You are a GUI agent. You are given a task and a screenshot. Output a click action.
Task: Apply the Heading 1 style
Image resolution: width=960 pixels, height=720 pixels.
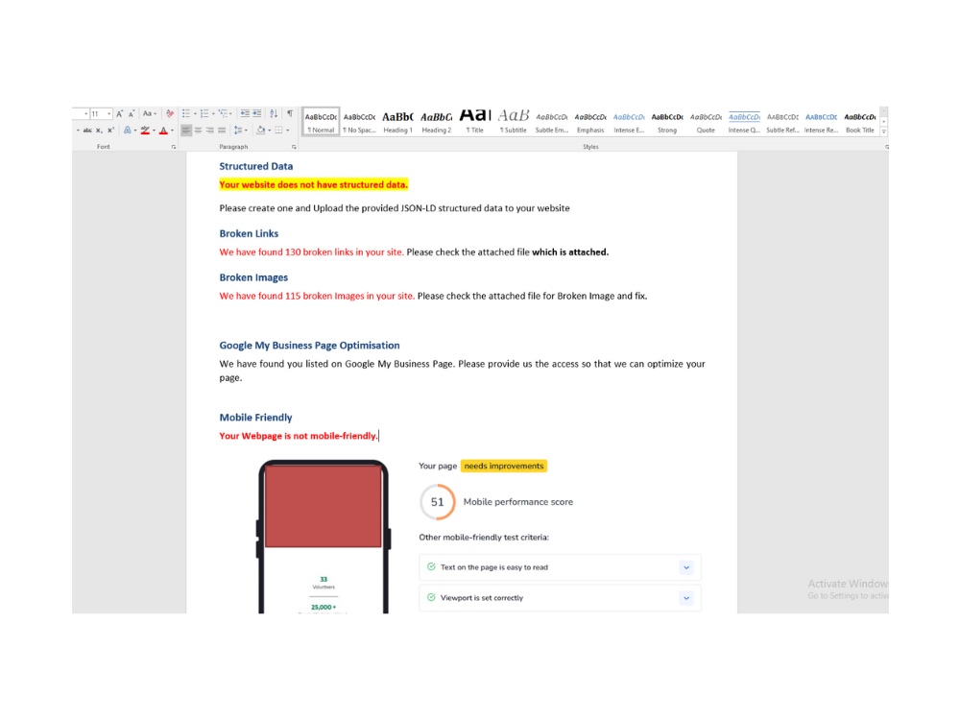click(x=398, y=121)
